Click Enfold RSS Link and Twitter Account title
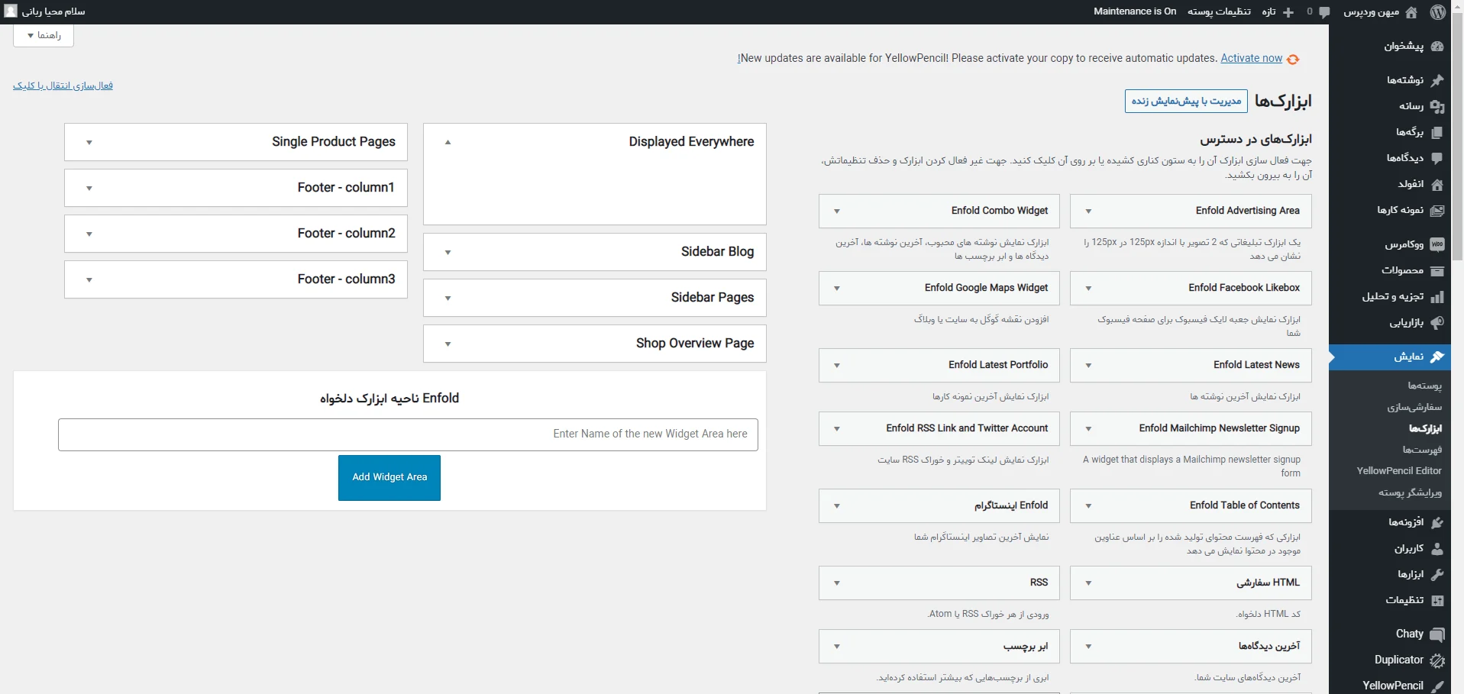Viewport: 1464px width, 694px height. [967, 428]
